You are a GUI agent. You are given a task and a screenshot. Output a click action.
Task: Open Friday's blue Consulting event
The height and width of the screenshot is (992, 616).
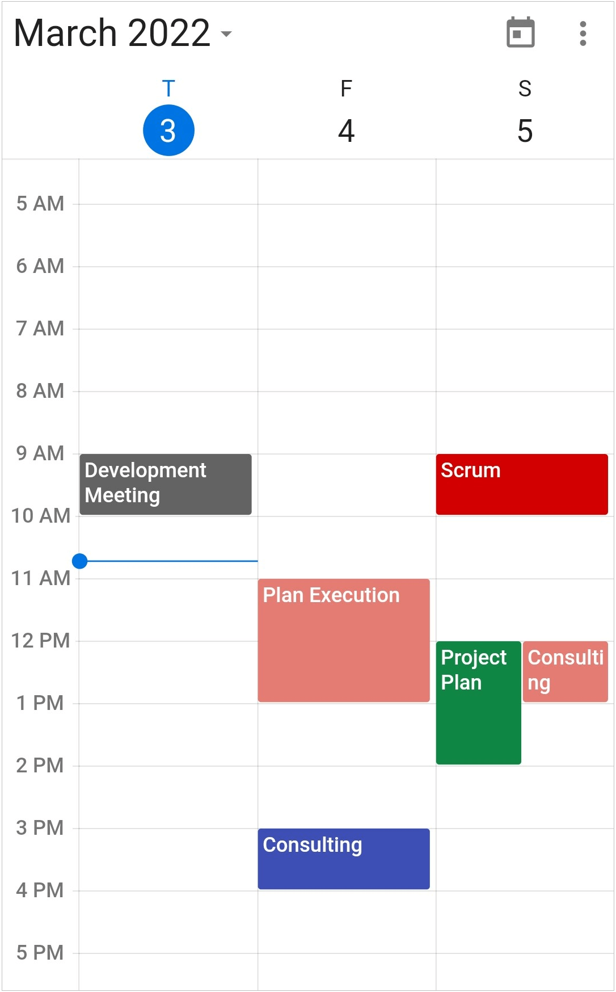tap(344, 859)
